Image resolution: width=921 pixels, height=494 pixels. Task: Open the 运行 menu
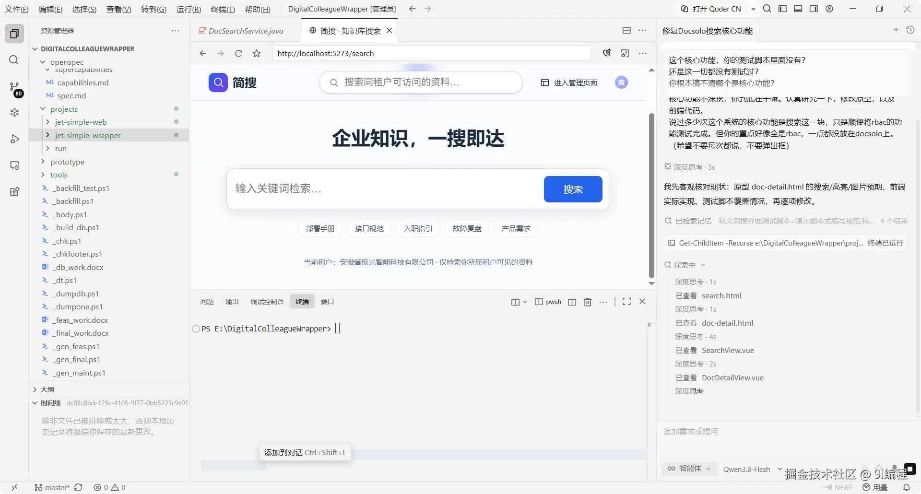pyautogui.click(x=189, y=9)
